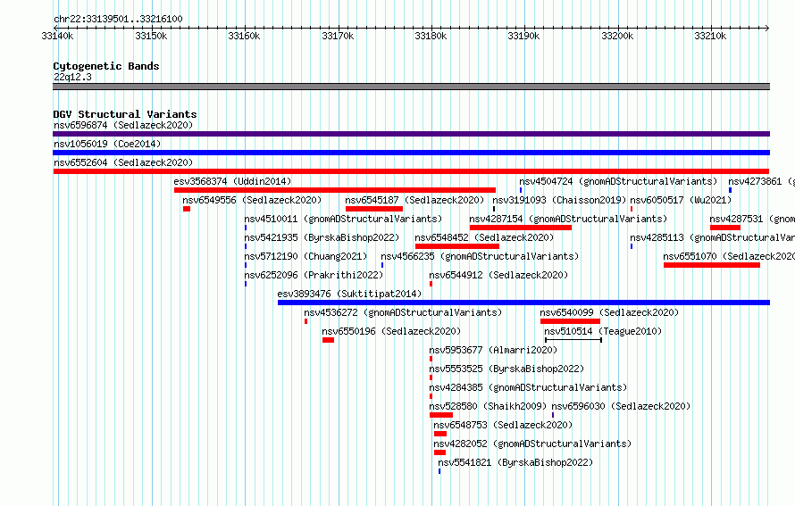
Task: Open nsv510514 (Teague2010) label
Action: (x=603, y=331)
